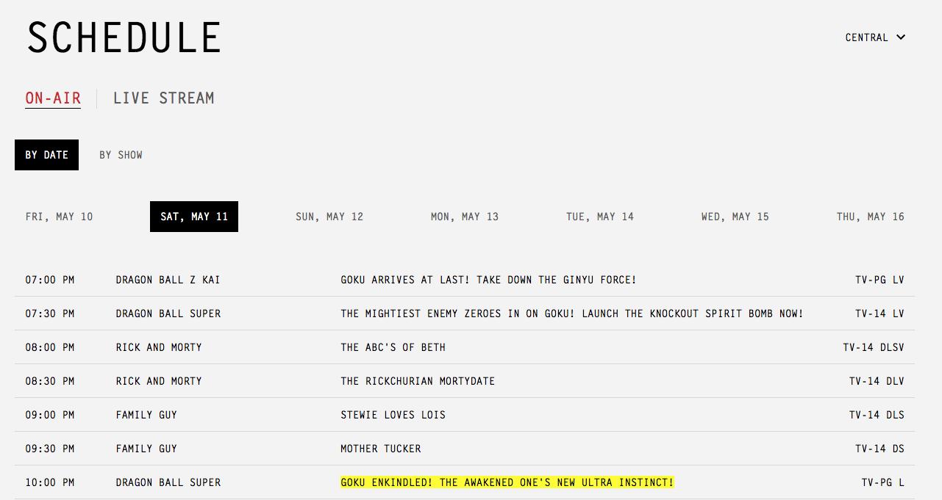
Task: Click the 07:00 PM time cell
Action: [x=50, y=280]
